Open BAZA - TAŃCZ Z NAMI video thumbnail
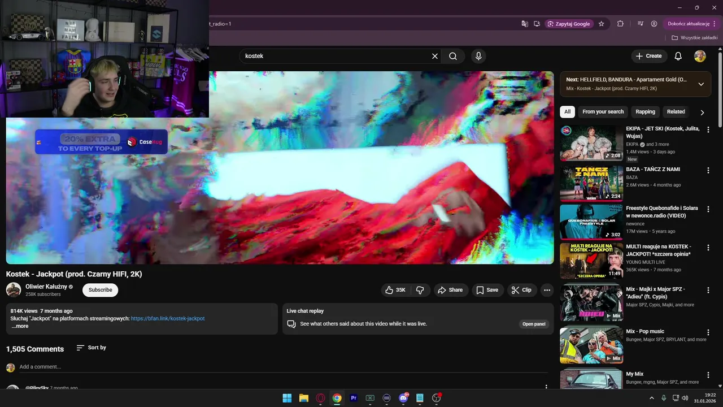 tap(591, 183)
